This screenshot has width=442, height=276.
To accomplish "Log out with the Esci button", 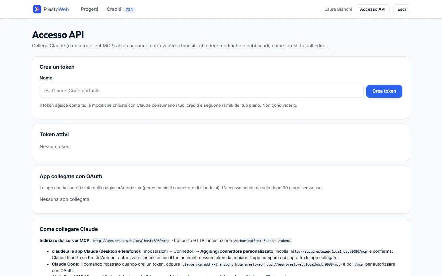I will pos(401,9).
